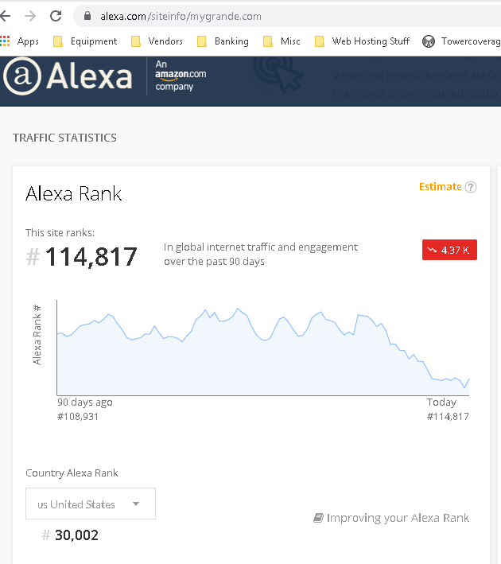Open the Towercoverage bookmark

[x=461, y=41]
